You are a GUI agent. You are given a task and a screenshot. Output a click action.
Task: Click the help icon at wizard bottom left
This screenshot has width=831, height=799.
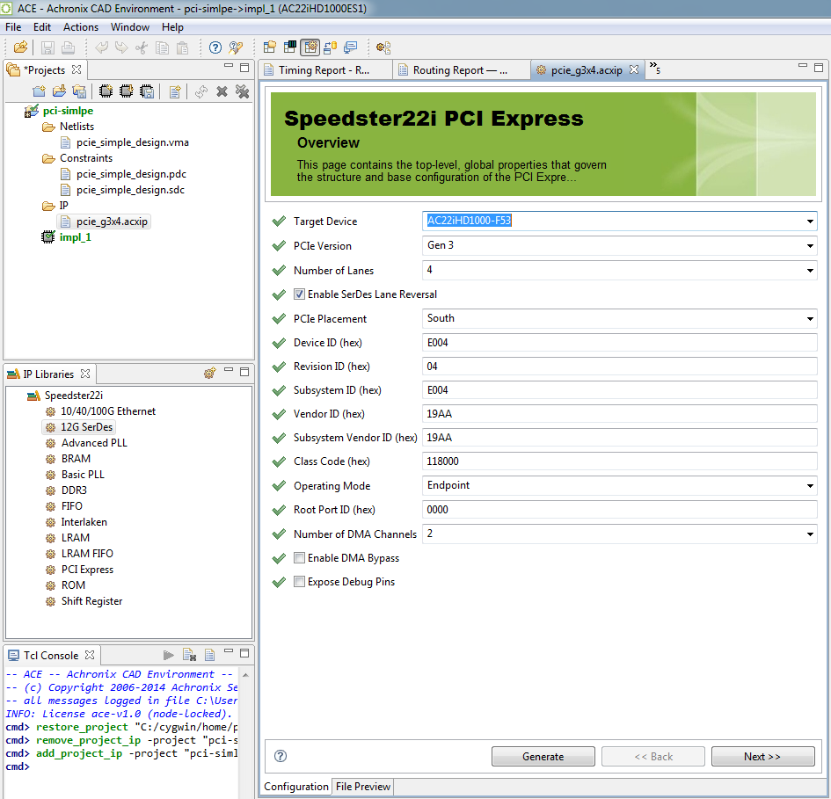coord(281,756)
